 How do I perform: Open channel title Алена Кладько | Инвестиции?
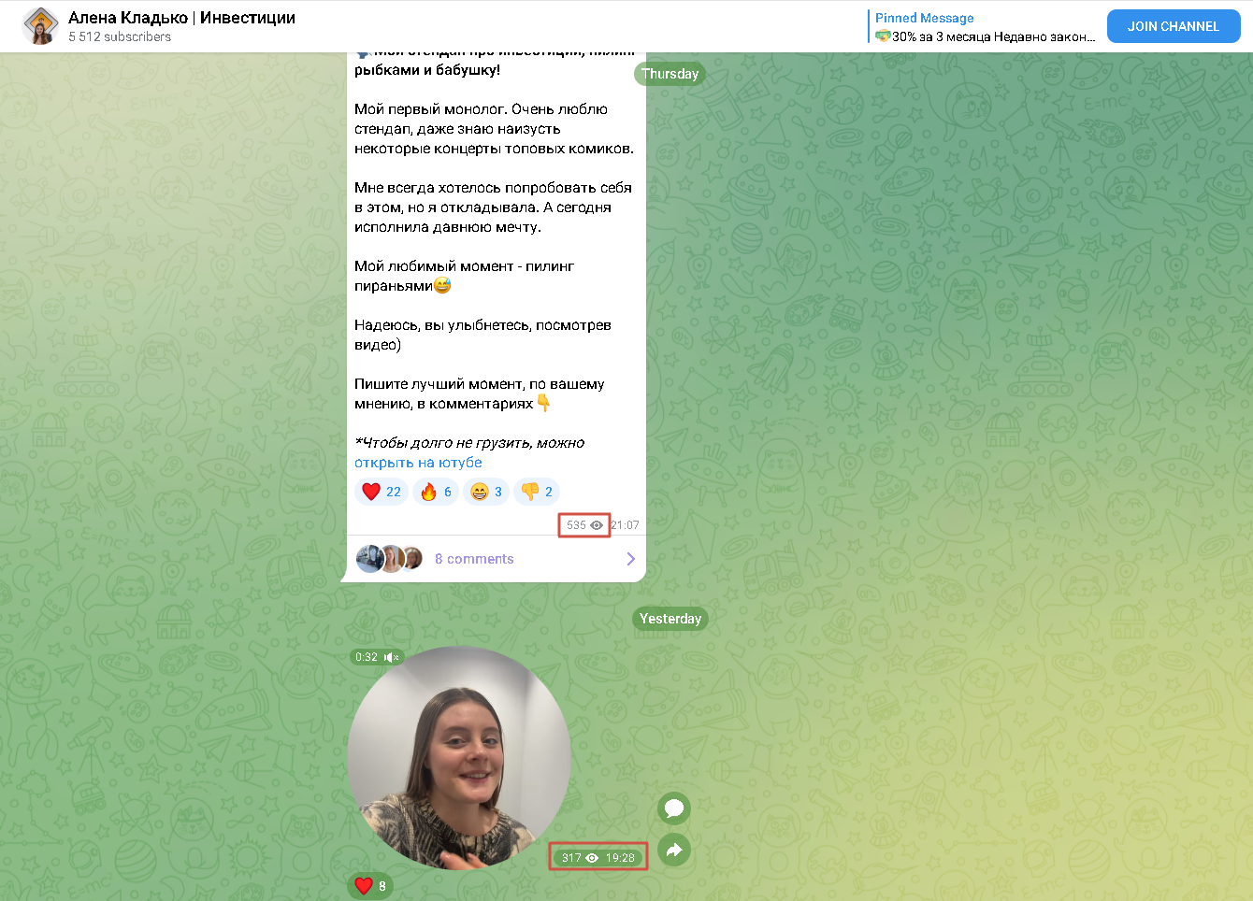(x=181, y=18)
